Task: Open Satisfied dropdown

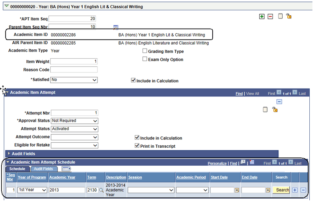Action: point(74,80)
